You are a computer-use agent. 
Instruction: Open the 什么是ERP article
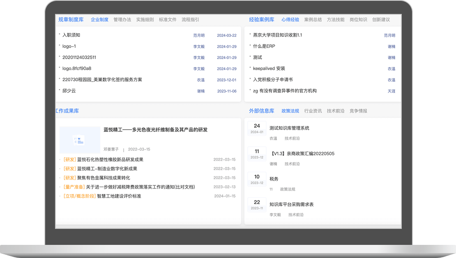point(264,46)
